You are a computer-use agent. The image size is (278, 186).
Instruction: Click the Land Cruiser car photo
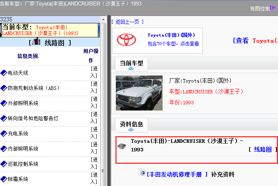(139, 93)
